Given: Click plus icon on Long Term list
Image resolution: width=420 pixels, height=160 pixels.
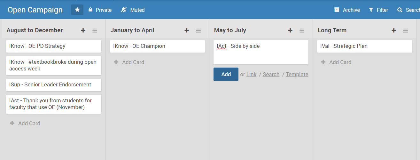Looking at the screenshot, I should click(x=394, y=31).
